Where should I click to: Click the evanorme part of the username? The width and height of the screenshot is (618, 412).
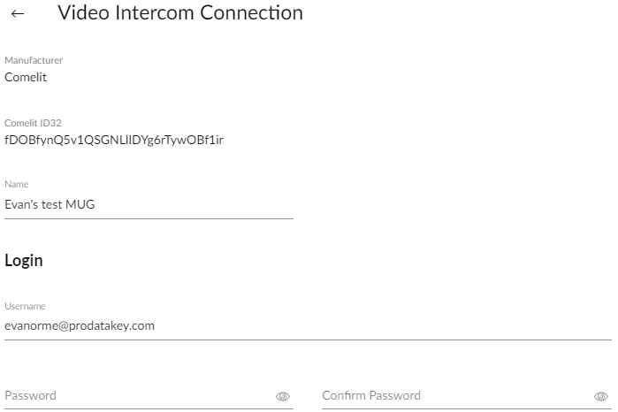coord(32,326)
